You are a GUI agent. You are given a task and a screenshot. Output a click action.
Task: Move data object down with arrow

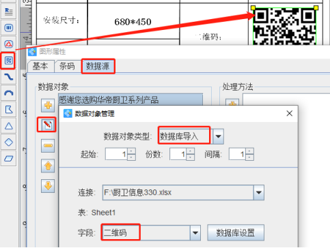tap(48, 186)
